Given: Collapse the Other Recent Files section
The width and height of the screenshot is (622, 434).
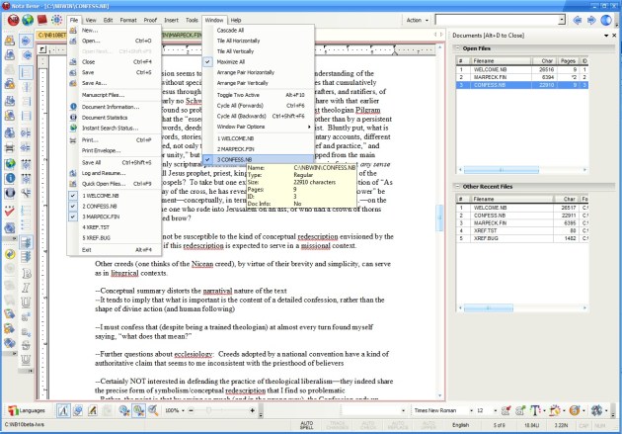Looking at the screenshot, I should (x=457, y=186).
